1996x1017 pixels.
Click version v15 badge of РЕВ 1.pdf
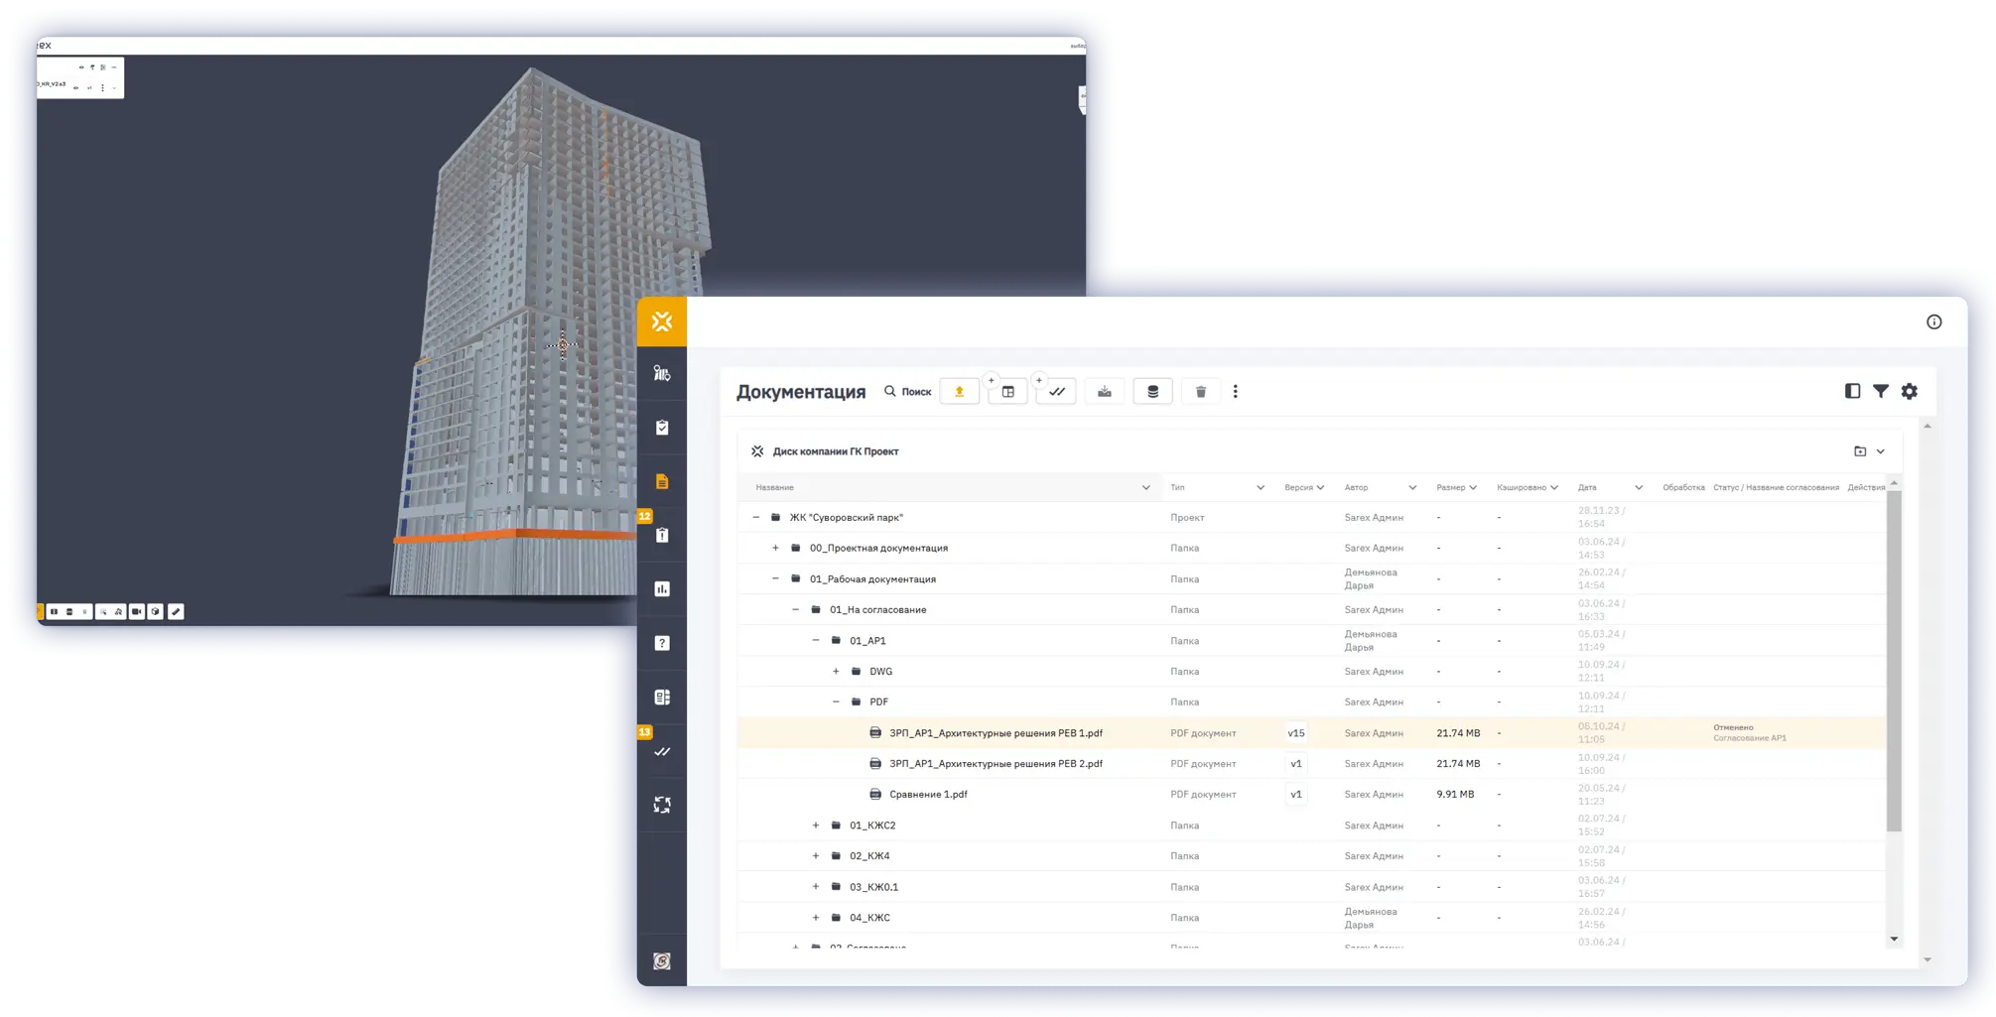(1295, 733)
